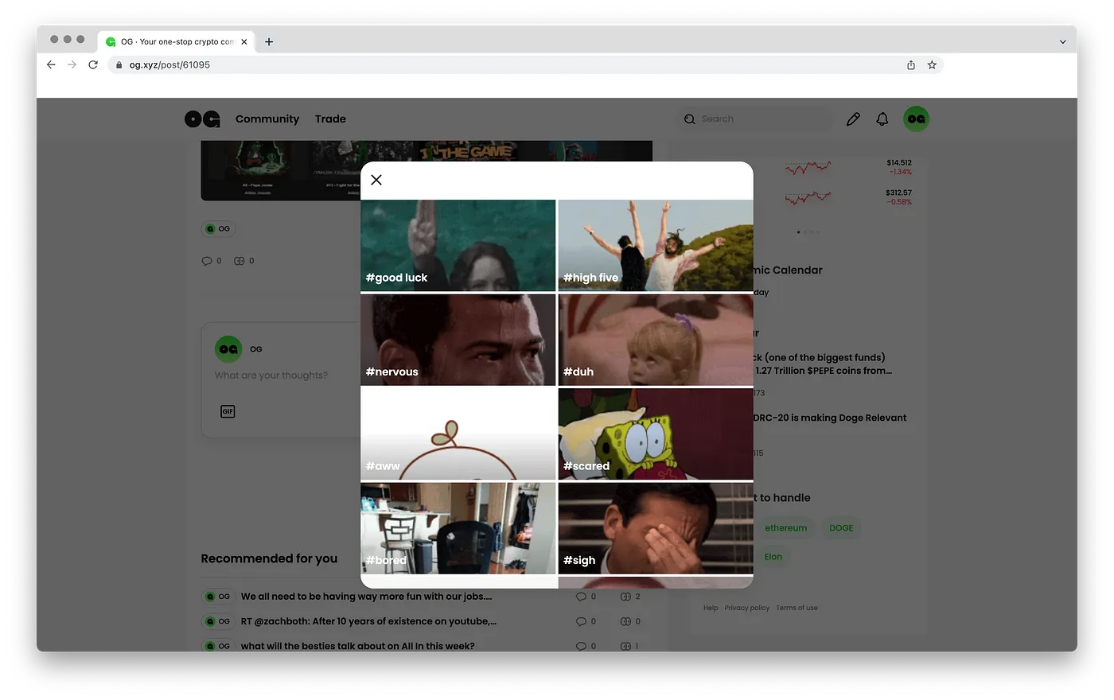Click the GIF button in comment box
Viewport: 1114px width, 700px height.
point(228,411)
